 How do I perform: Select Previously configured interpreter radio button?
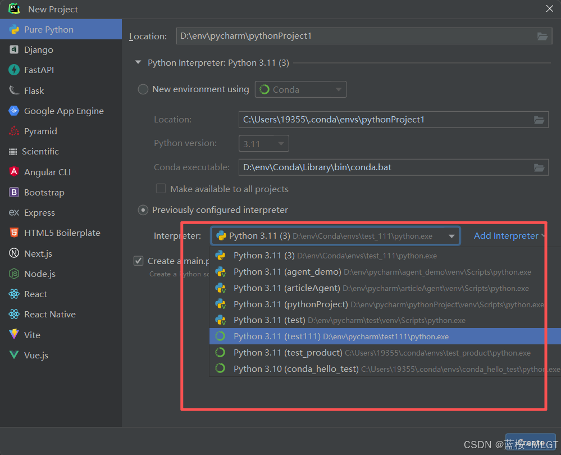143,210
